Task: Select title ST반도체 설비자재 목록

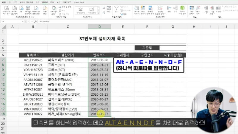Action: [102, 39]
